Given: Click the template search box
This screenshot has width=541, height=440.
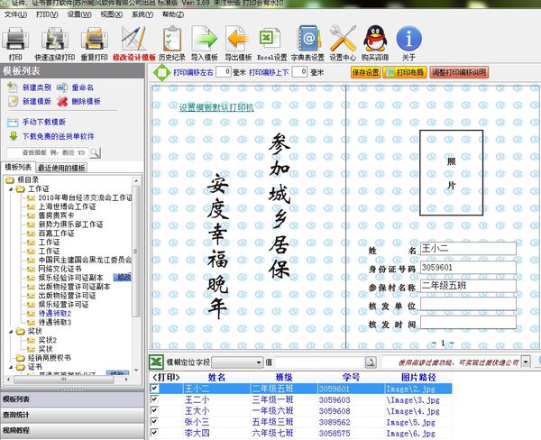Looking at the screenshot, I should (x=48, y=152).
